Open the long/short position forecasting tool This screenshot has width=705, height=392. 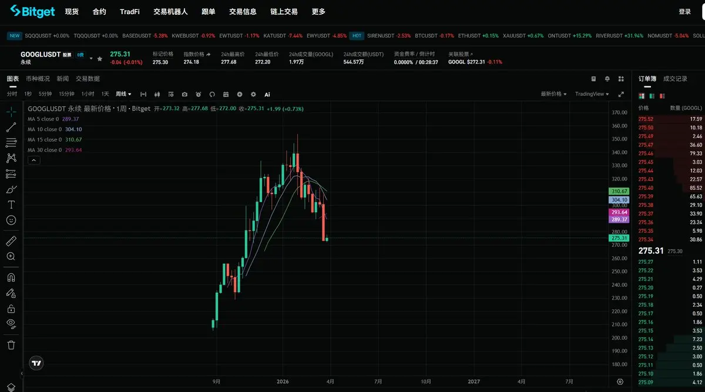point(11,173)
